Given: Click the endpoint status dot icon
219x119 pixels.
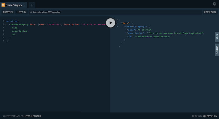Looking at the screenshot, I should tap(31, 12).
